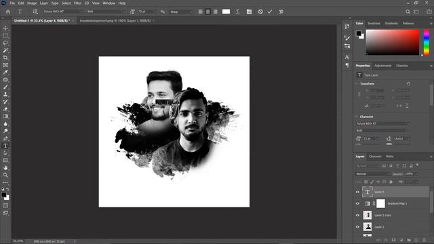The image size is (434, 244).
Task: Collapse the Character section in Properties
Action: click(x=357, y=117)
